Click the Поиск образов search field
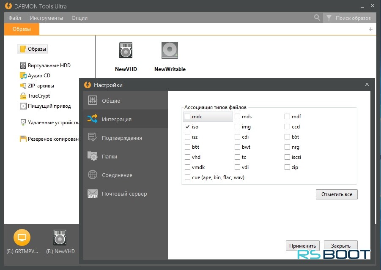This screenshot has width=381, height=270. tap(353, 18)
